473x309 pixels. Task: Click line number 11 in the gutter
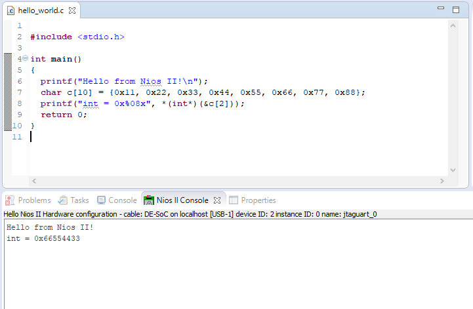click(17, 137)
